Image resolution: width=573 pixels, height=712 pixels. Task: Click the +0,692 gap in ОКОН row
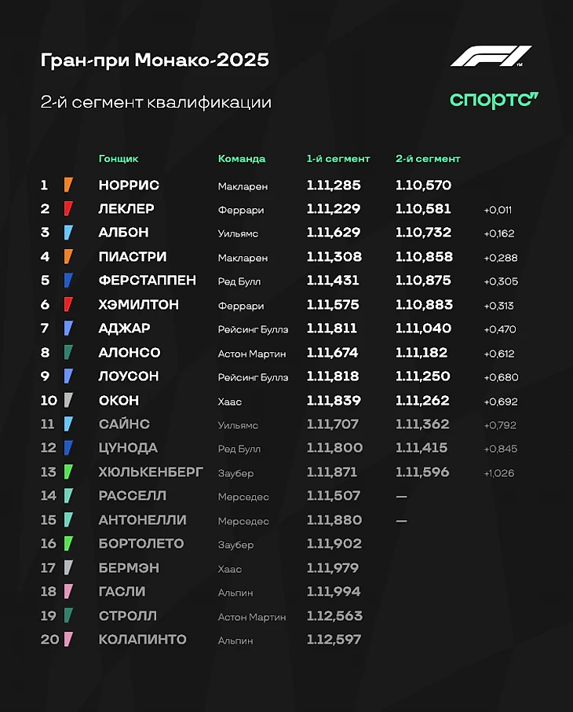[501, 402]
